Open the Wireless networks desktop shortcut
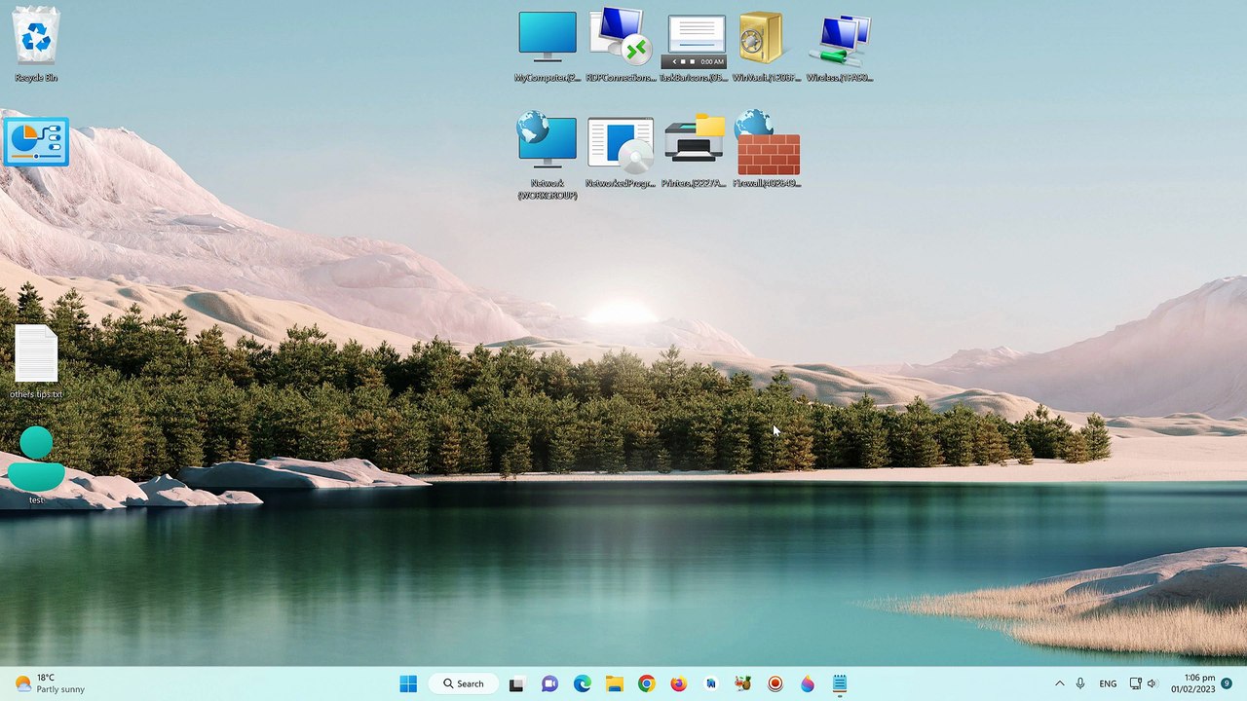Screen dimensions: 1247x701 pyautogui.click(x=840, y=47)
